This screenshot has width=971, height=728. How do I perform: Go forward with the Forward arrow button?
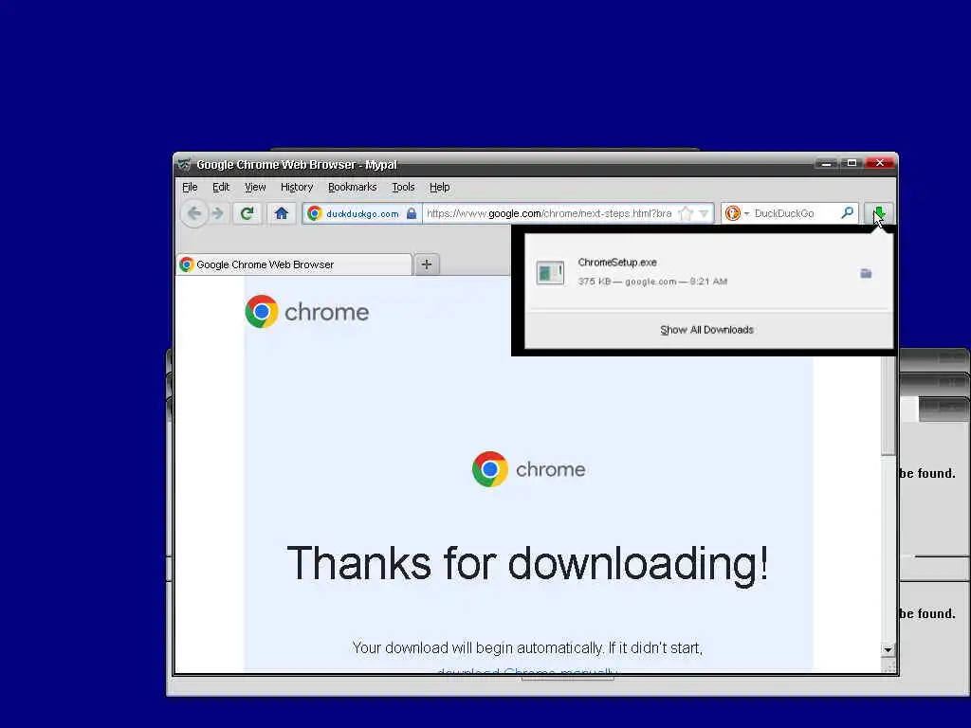click(217, 213)
